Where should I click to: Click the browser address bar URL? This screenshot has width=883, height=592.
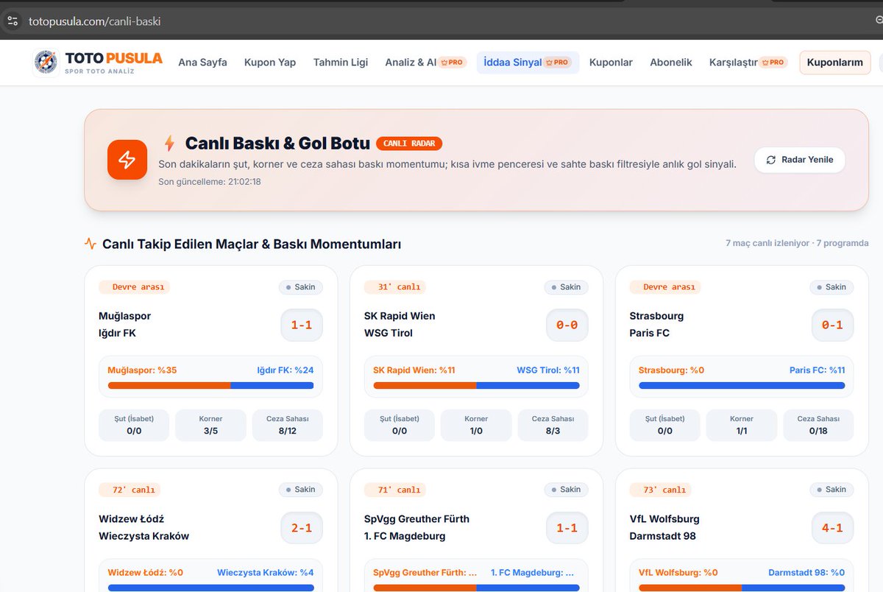(94, 21)
